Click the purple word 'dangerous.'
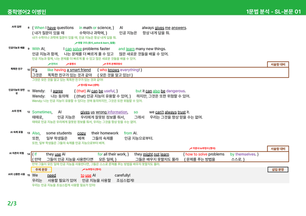The image size is (306, 216). tap(176, 91)
